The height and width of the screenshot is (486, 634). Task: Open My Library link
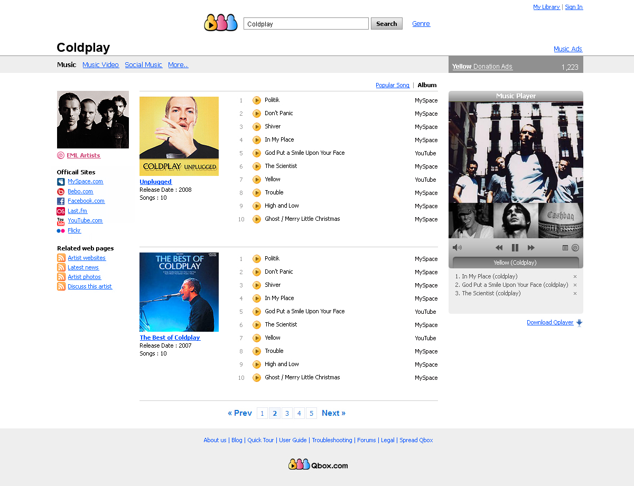546,7
